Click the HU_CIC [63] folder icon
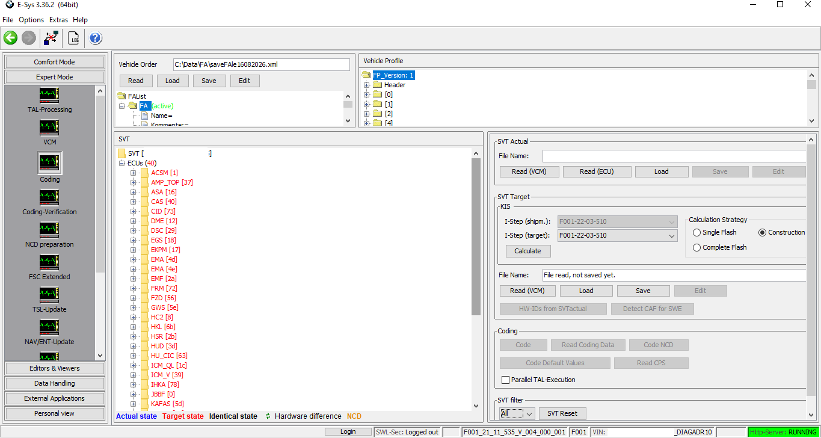The width and height of the screenshot is (821, 438). [x=144, y=356]
